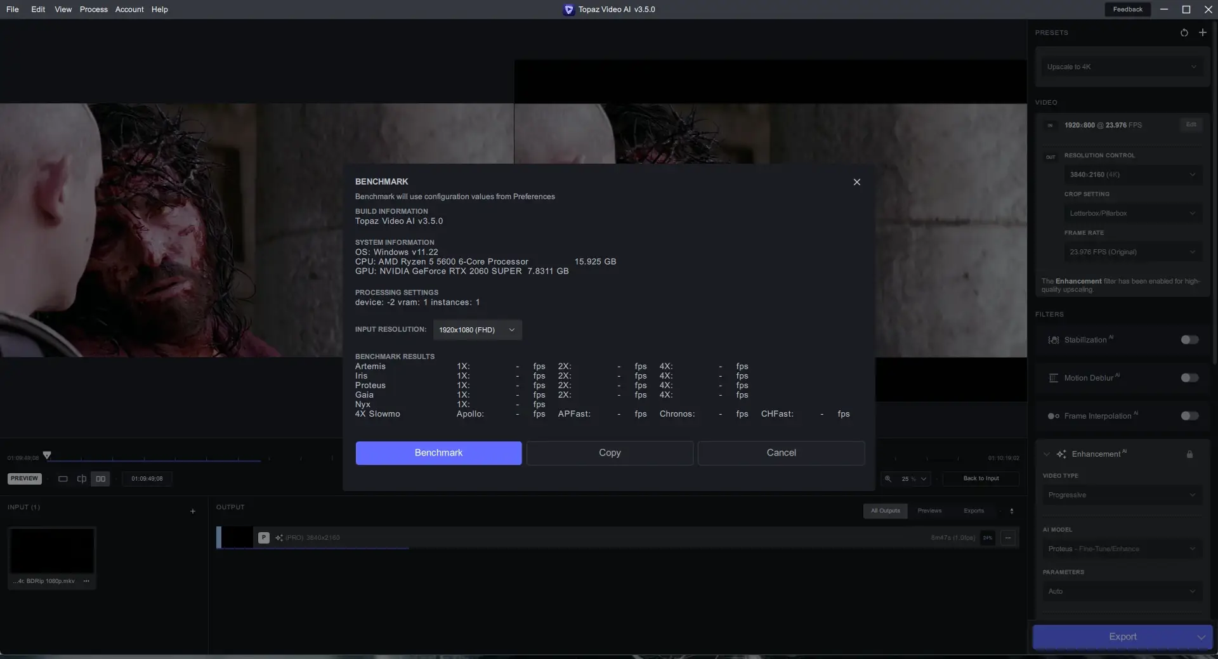Open the Upscale to 4K preset dropdown
This screenshot has height=659, width=1218.
[x=1122, y=67]
